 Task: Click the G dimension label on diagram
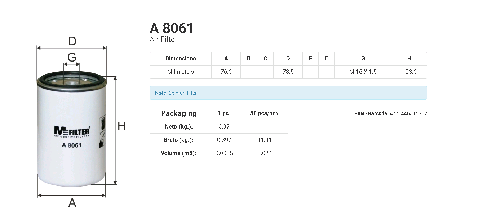[x=72, y=57]
